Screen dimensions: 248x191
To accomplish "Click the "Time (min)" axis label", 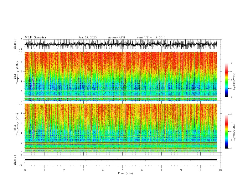I will point(125,173).
